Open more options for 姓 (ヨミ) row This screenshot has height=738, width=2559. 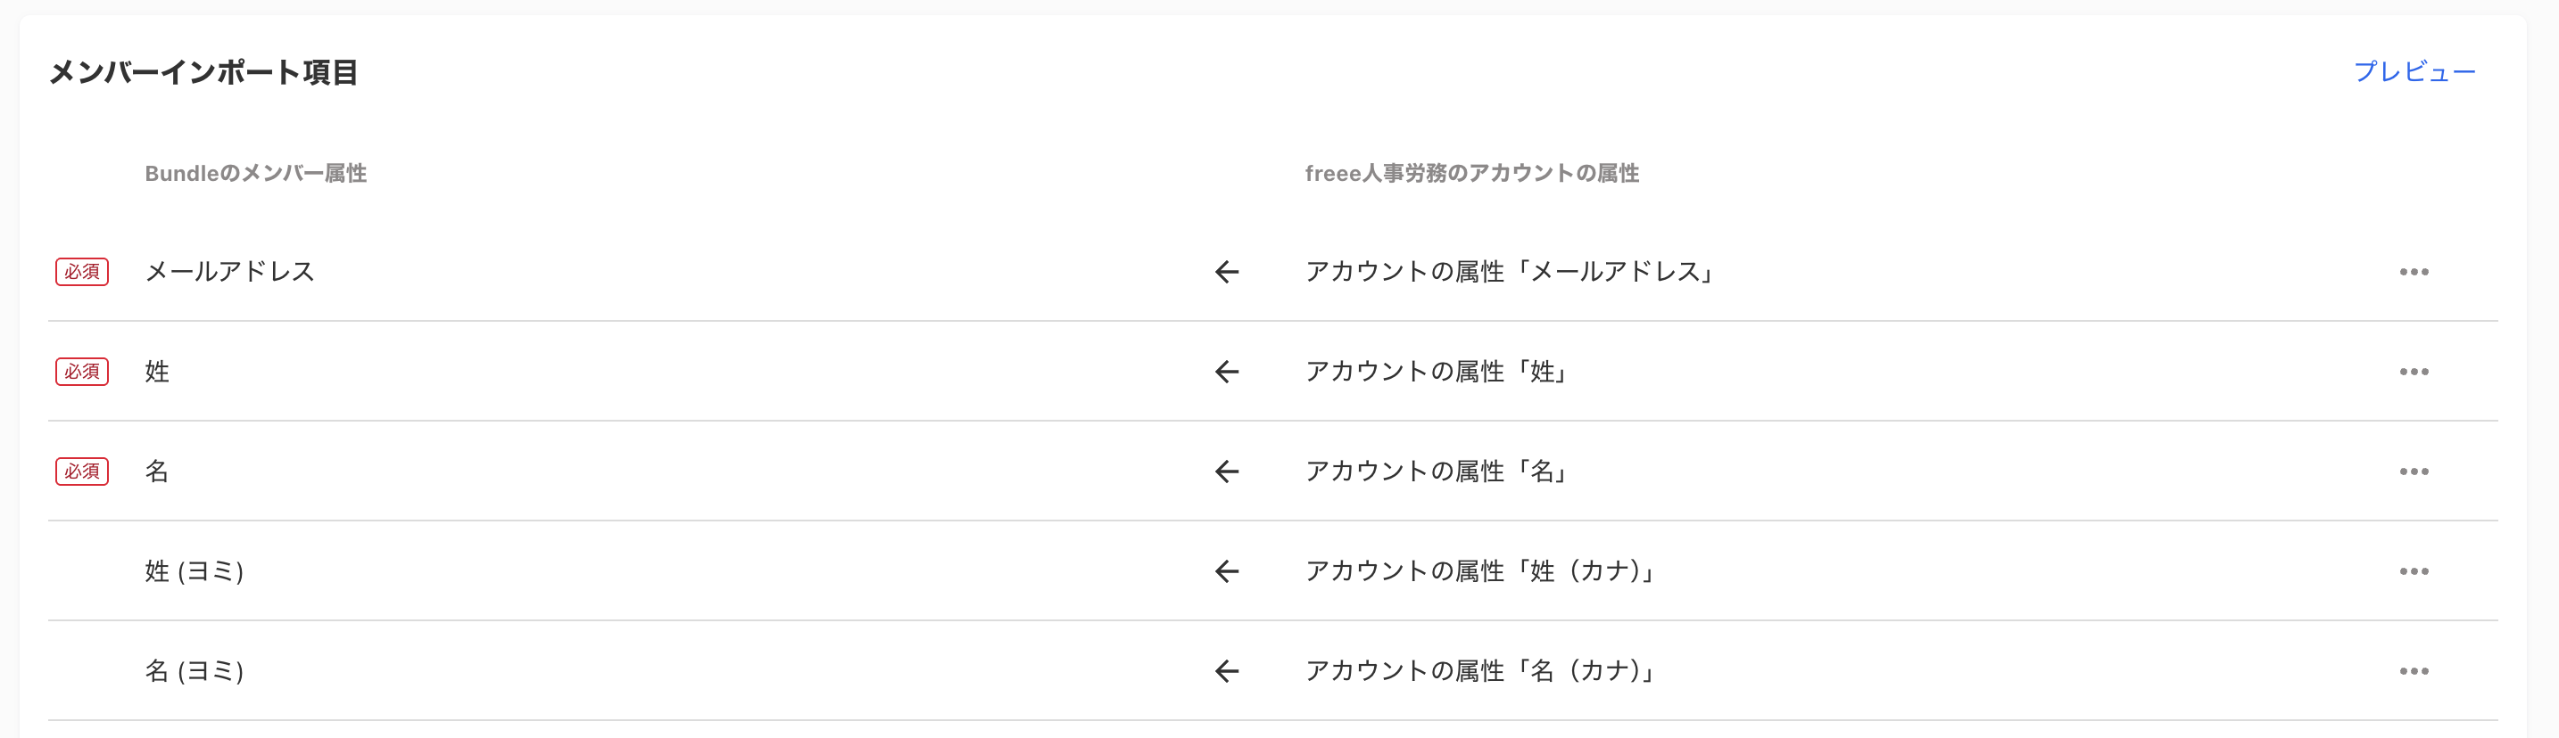pyautogui.click(x=2413, y=571)
